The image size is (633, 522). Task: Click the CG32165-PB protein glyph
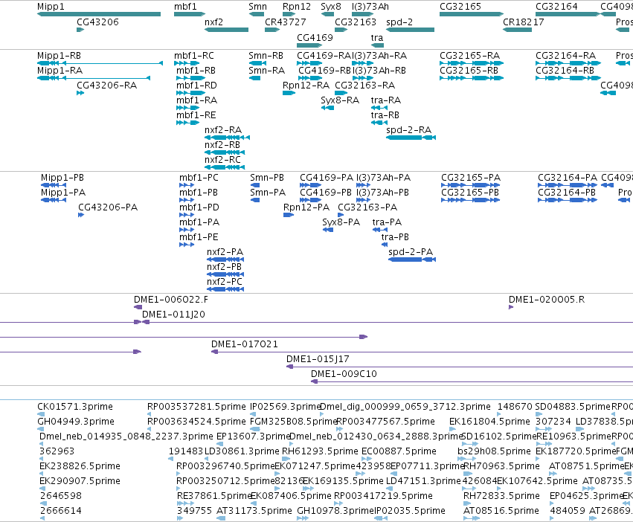point(471,200)
